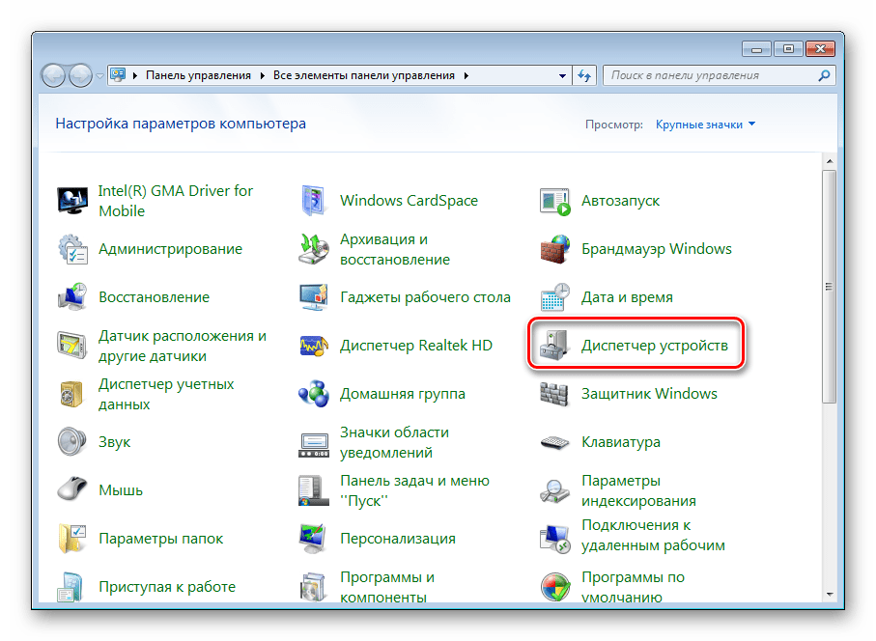
Task: Open the Персонализация link
Action: pyautogui.click(x=397, y=539)
